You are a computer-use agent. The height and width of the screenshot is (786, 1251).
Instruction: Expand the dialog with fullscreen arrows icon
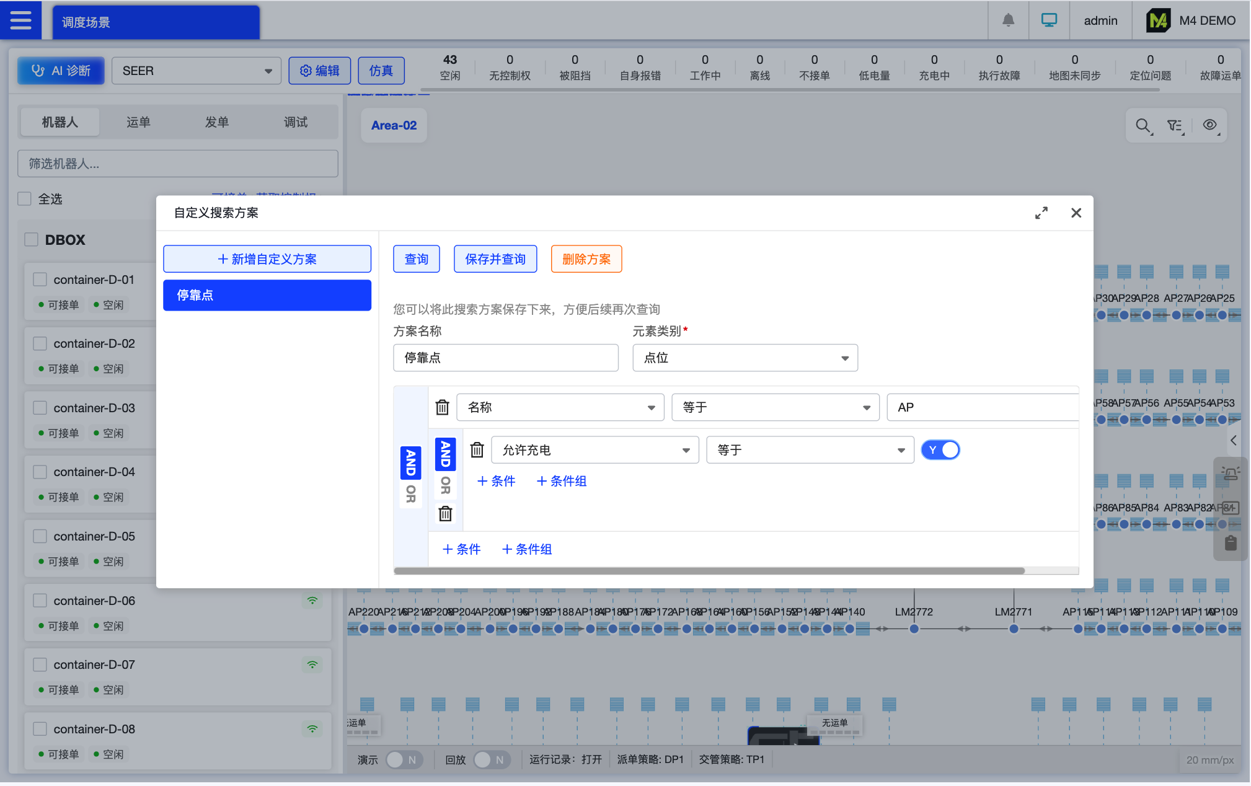point(1041,213)
